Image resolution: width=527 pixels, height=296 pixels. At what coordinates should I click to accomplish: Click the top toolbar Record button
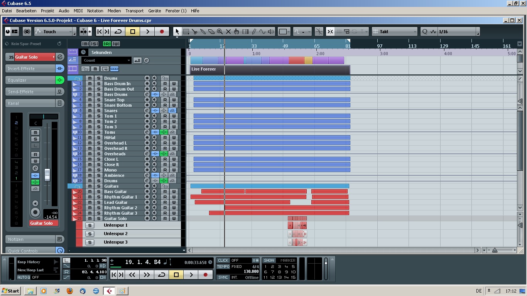(x=162, y=32)
